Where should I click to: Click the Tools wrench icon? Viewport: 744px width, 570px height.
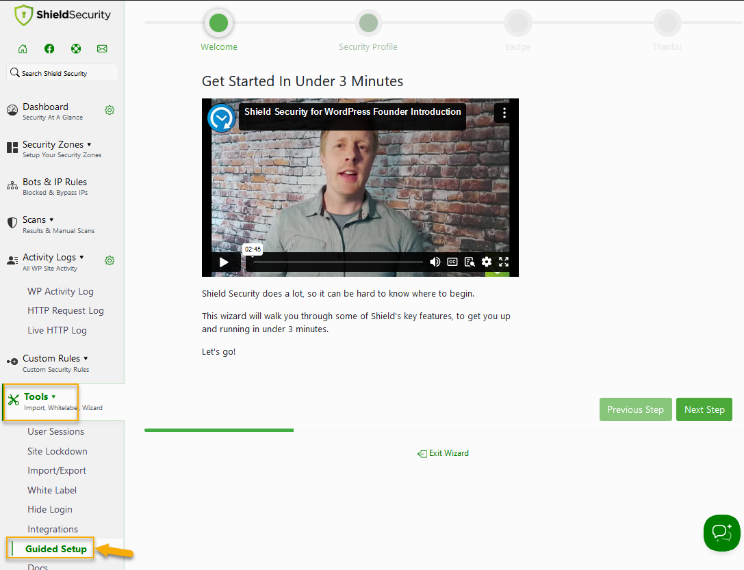(x=14, y=400)
